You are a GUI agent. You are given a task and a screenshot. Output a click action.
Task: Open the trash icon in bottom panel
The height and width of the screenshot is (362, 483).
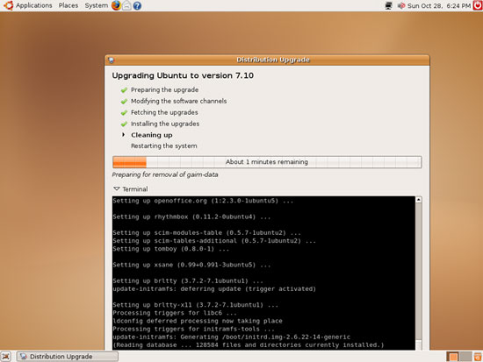coord(478,357)
